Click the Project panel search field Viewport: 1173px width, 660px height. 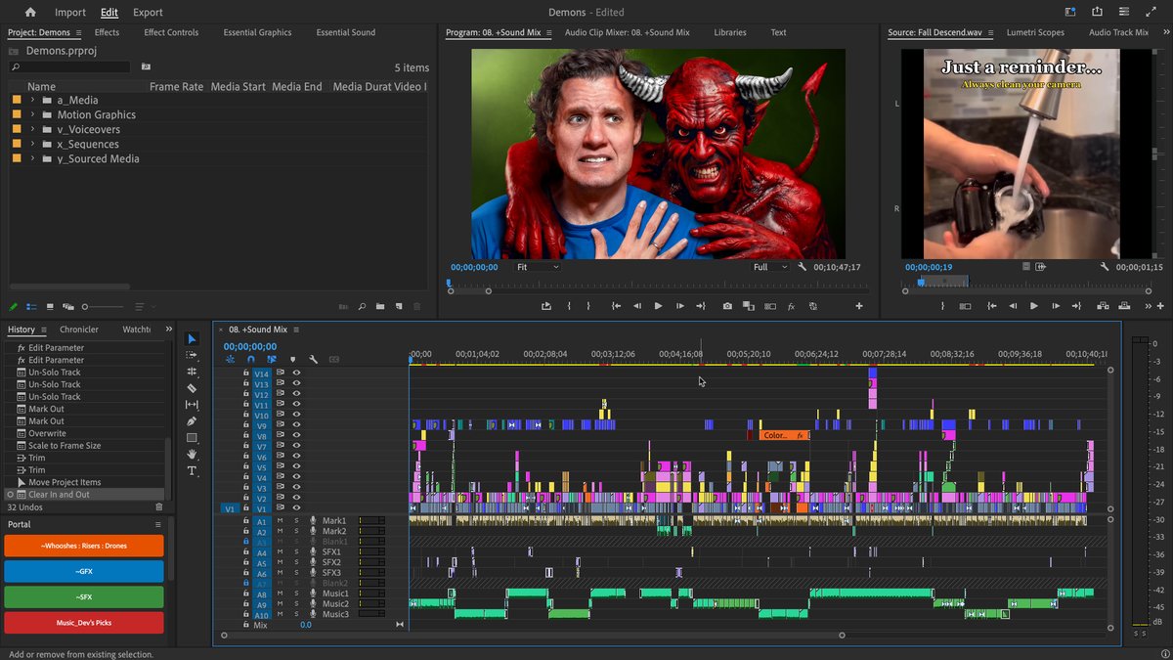(69, 66)
